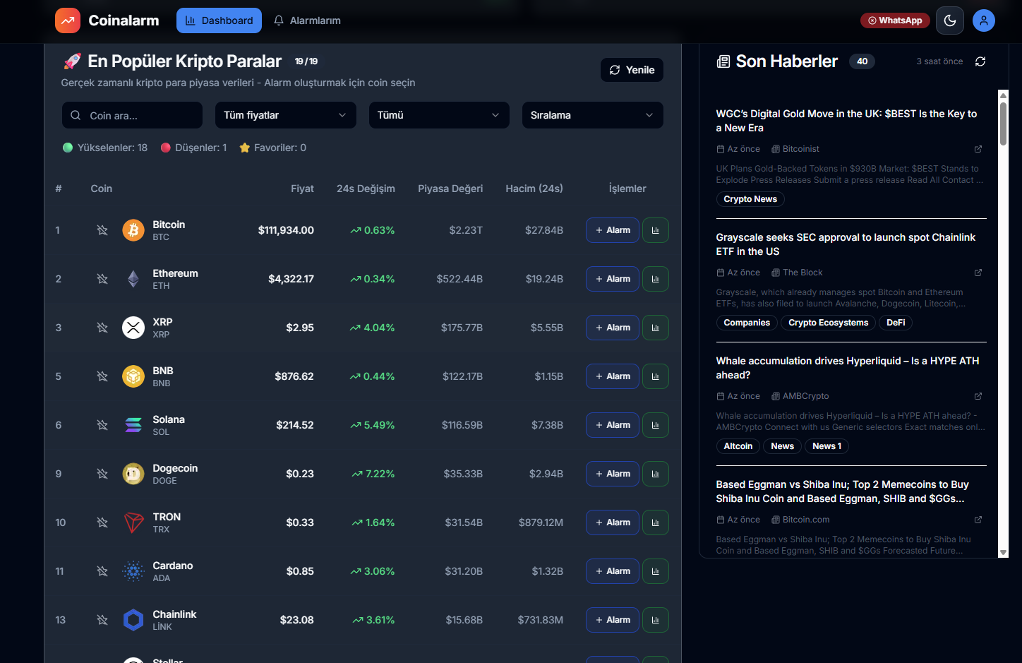Viewport: 1022px width, 663px height.
Task: Open the chart icon next to Bitcoin's alarm
Action: tap(655, 229)
